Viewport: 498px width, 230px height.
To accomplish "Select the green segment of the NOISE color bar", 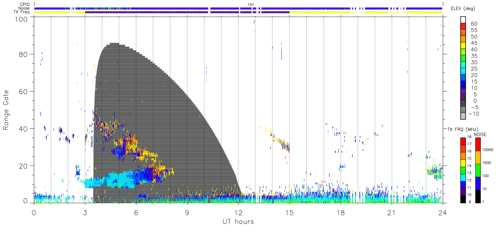I will 478,170.
